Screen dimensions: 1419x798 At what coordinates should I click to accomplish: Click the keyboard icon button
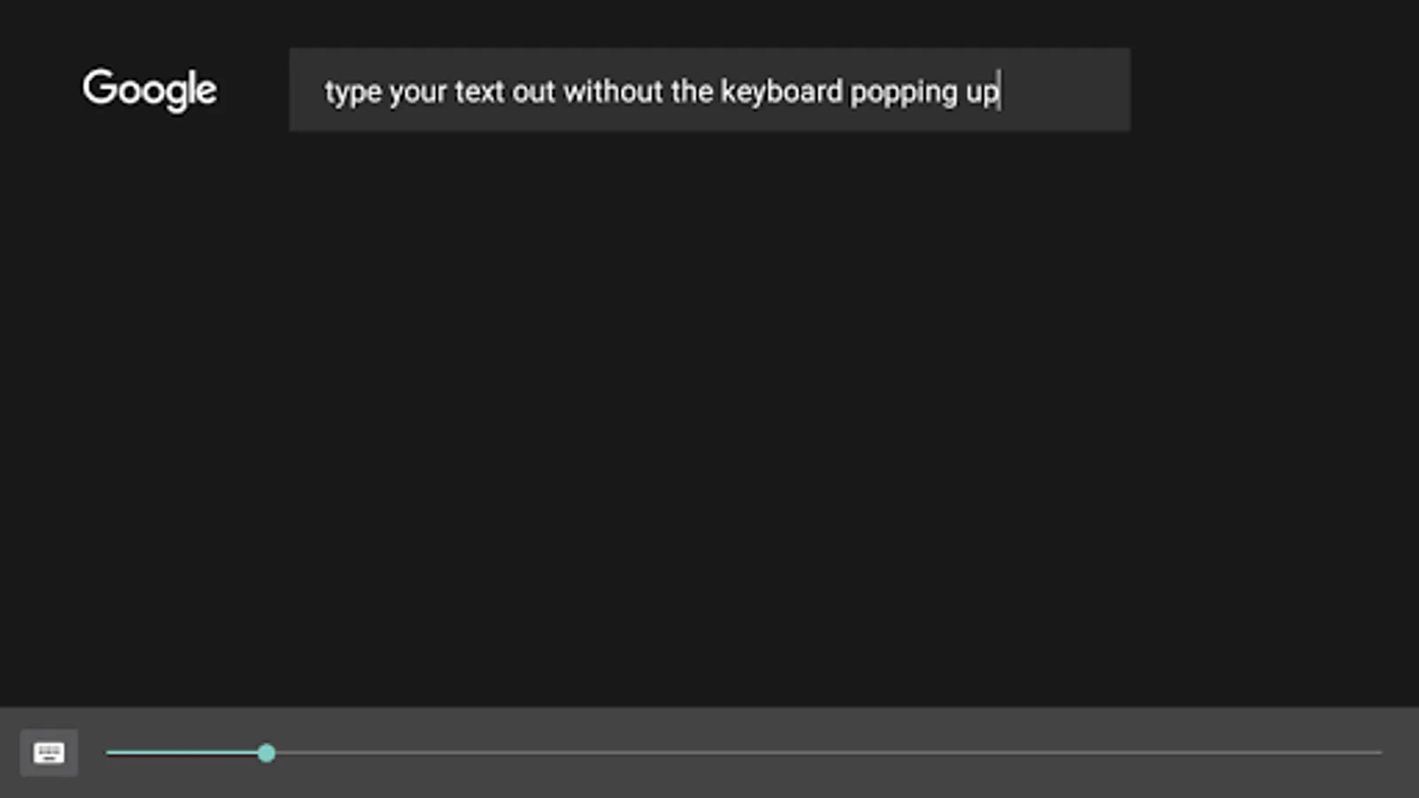point(49,753)
